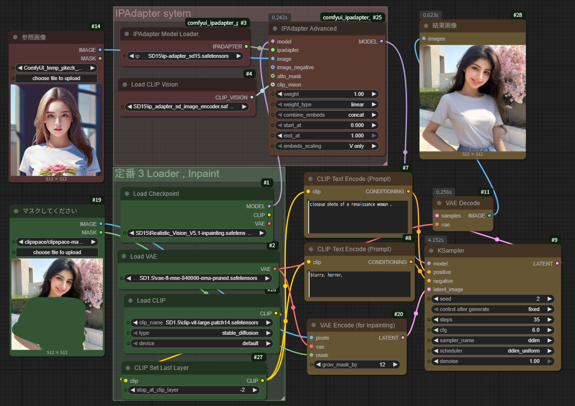This screenshot has height=406, width=575.
Task: Increase the seed value with right arrow
Action: (549, 299)
